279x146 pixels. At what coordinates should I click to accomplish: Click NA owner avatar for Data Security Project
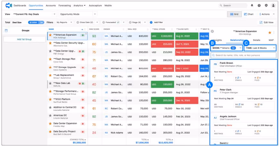[106, 133]
